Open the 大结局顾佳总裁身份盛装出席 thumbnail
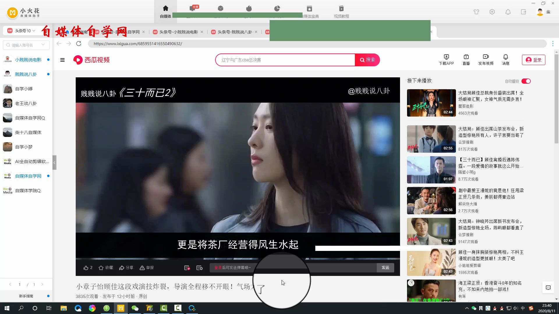 [x=431, y=103]
